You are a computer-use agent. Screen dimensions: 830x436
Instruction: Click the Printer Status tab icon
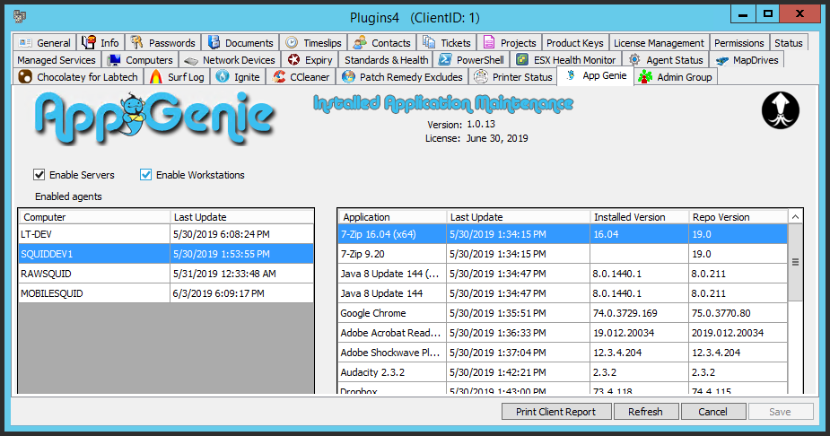(x=481, y=77)
